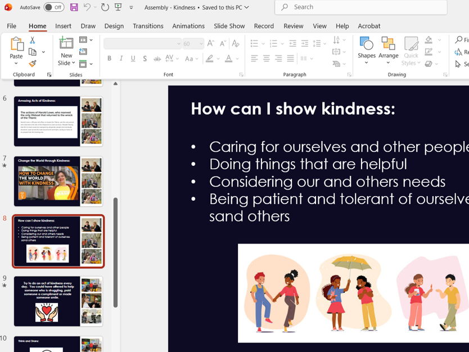Select the Save icon in Quick Access Toolbar
Viewport: 469px width, 352px height.
(x=74, y=7)
